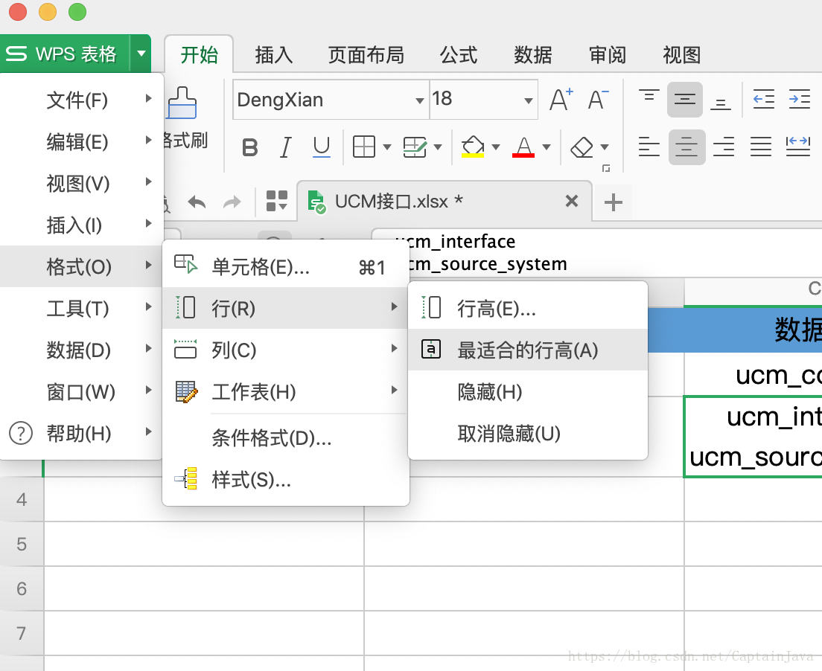The height and width of the screenshot is (671, 822).
Task: Apply red font color
Action: point(523,147)
